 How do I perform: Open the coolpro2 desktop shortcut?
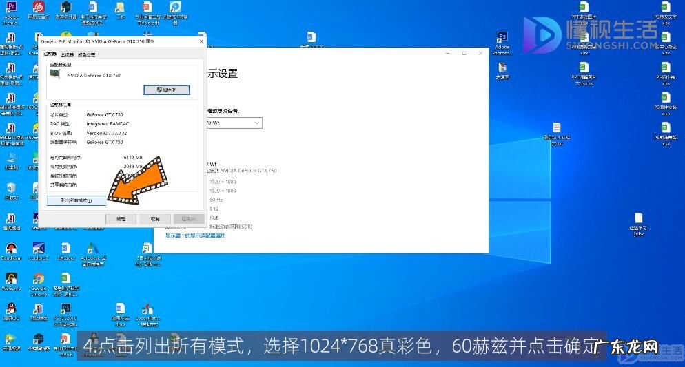point(39,252)
